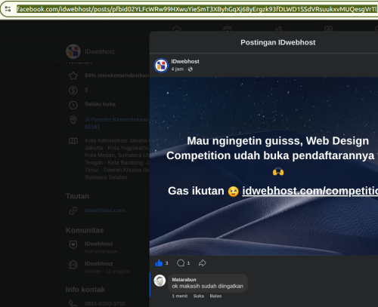Click the 4 jam post timestamp
Image resolution: width=378 pixels, height=307 pixels.
pos(178,69)
